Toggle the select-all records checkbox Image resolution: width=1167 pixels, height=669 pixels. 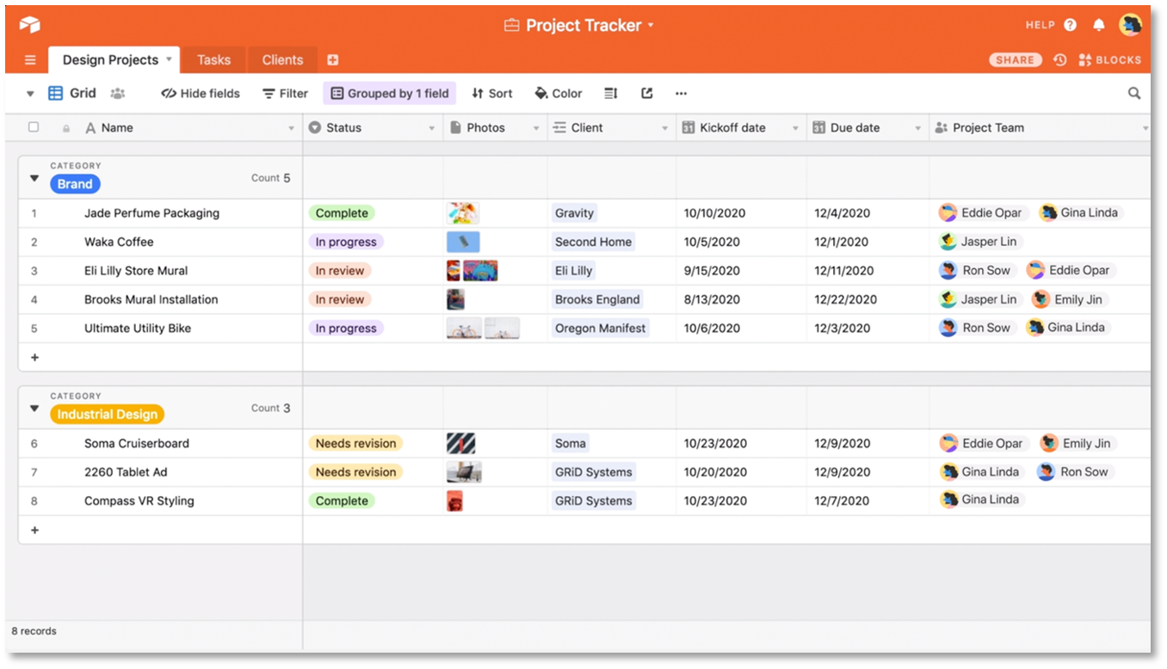[x=33, y=126]
